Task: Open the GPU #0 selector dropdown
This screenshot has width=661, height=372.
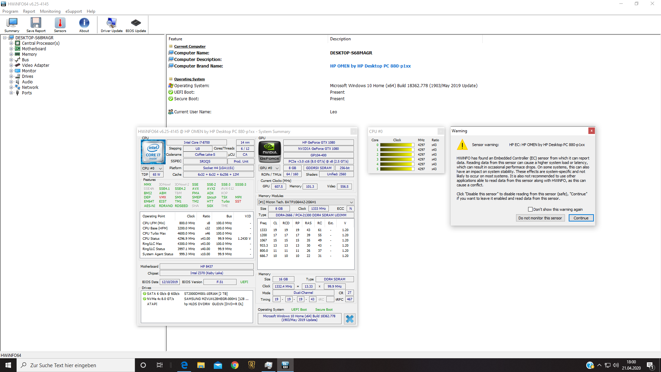Action: (269, 168)
